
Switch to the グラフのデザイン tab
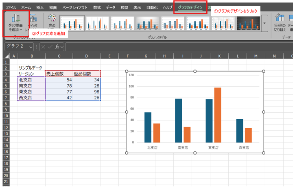click(x=191, y=7)
